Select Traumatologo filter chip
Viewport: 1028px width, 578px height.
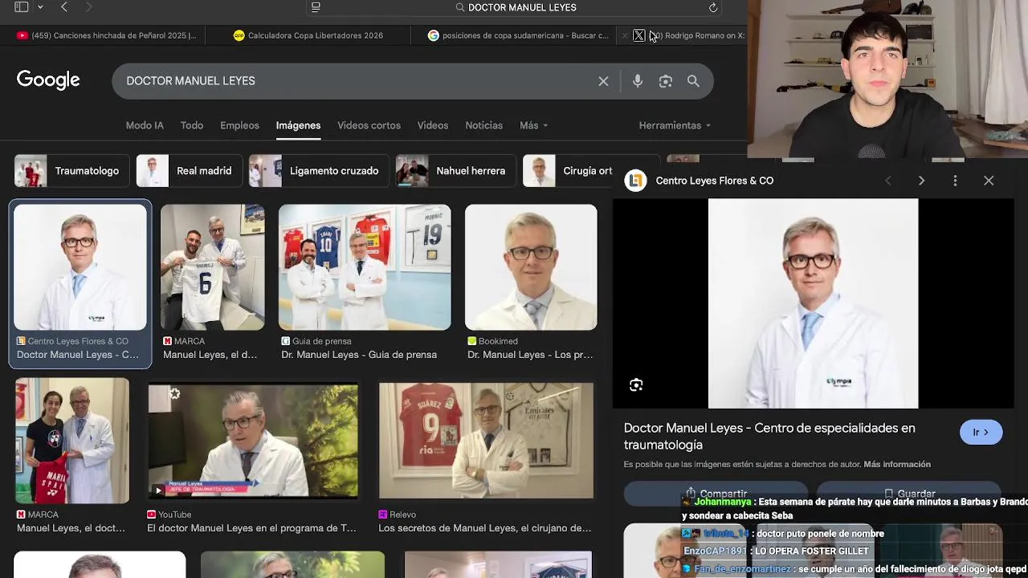click(x=71, y=171)
